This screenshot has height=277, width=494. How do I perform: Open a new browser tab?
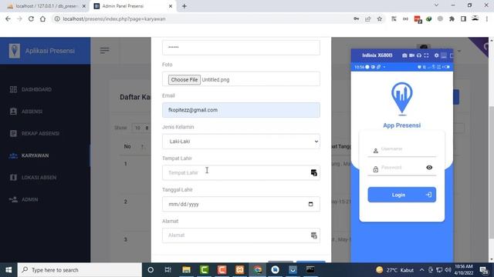[184, 6]
